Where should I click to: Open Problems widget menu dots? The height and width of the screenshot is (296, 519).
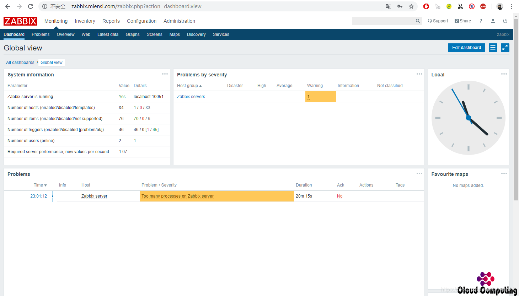(419, 173)
